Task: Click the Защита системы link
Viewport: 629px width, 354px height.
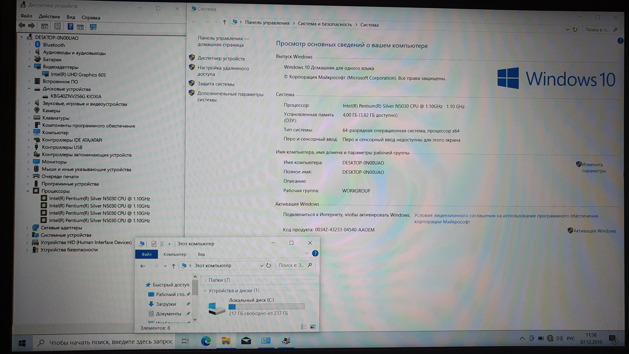Action: (x=216, y=84)
